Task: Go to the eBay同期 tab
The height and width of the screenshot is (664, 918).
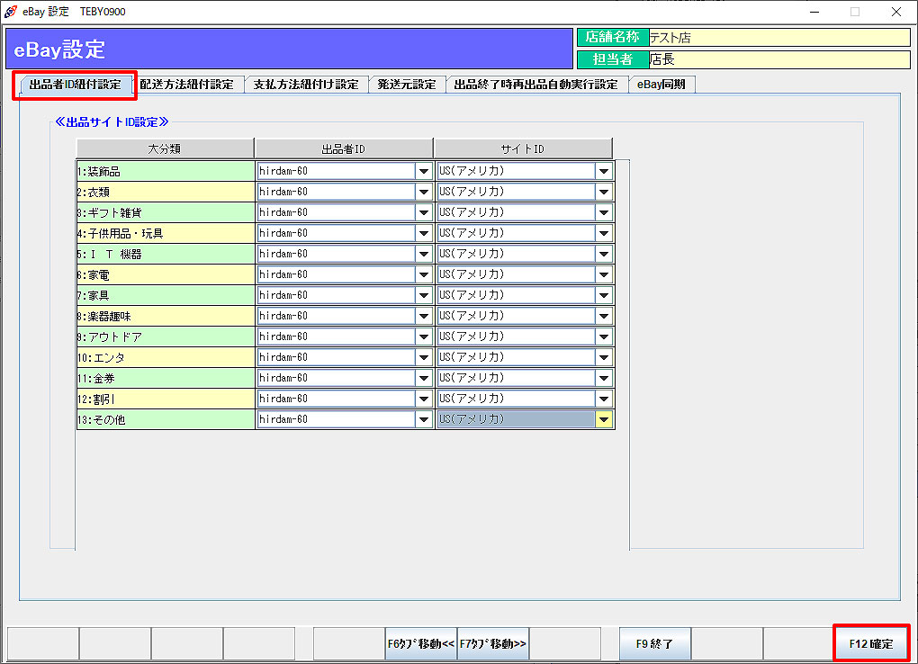Action: pos(661,85)
